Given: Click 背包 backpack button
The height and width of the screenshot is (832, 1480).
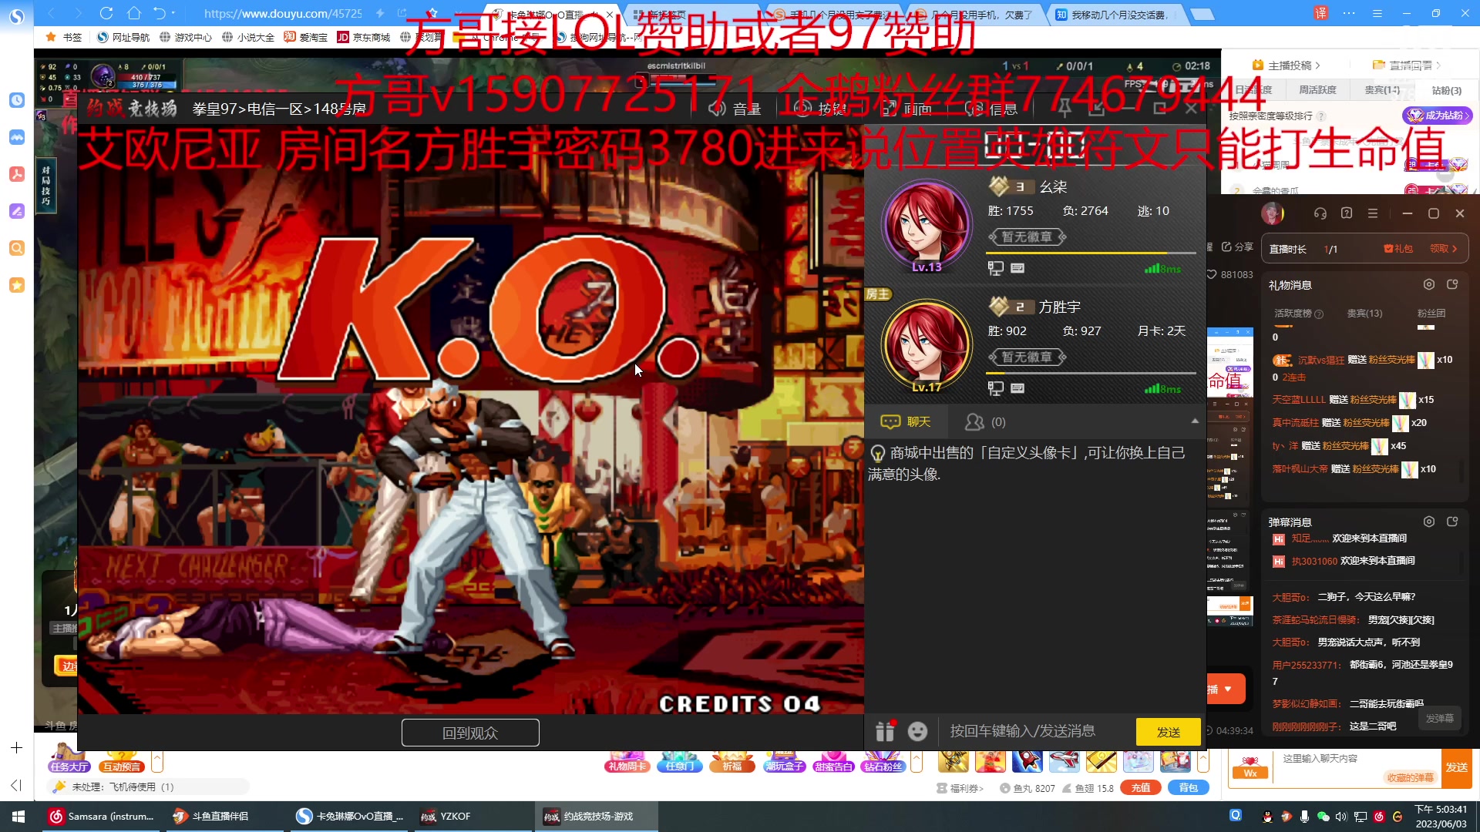Looking at the screenshot, I should pyautogui.click(x=1189, y=788).
